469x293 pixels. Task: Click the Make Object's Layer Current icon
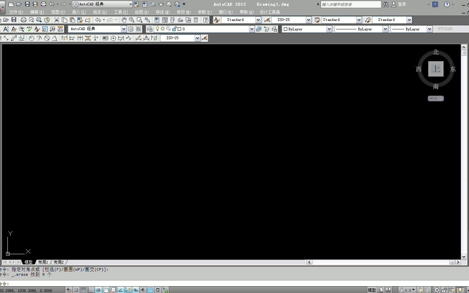point(259,29)
